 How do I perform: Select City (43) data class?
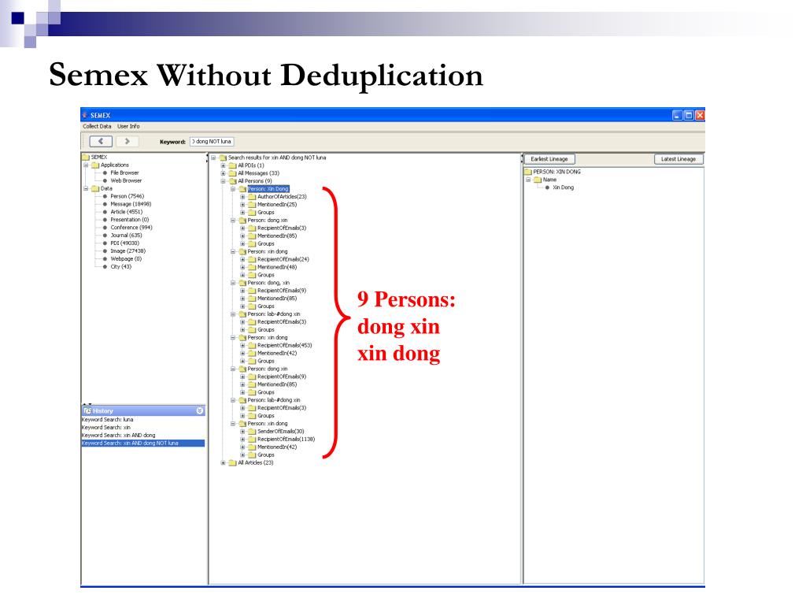(x=120, y=266)
